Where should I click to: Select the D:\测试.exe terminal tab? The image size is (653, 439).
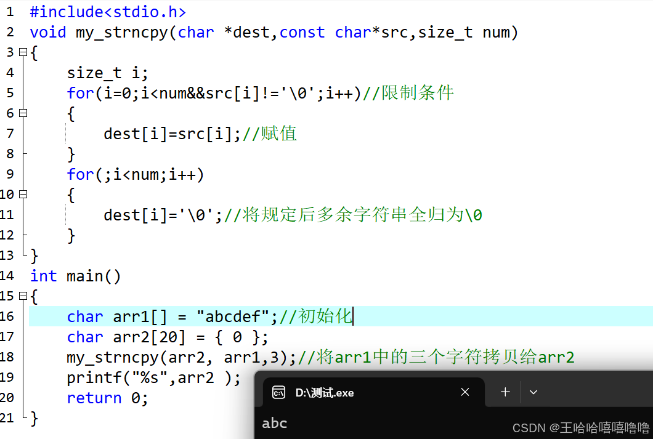374,392
